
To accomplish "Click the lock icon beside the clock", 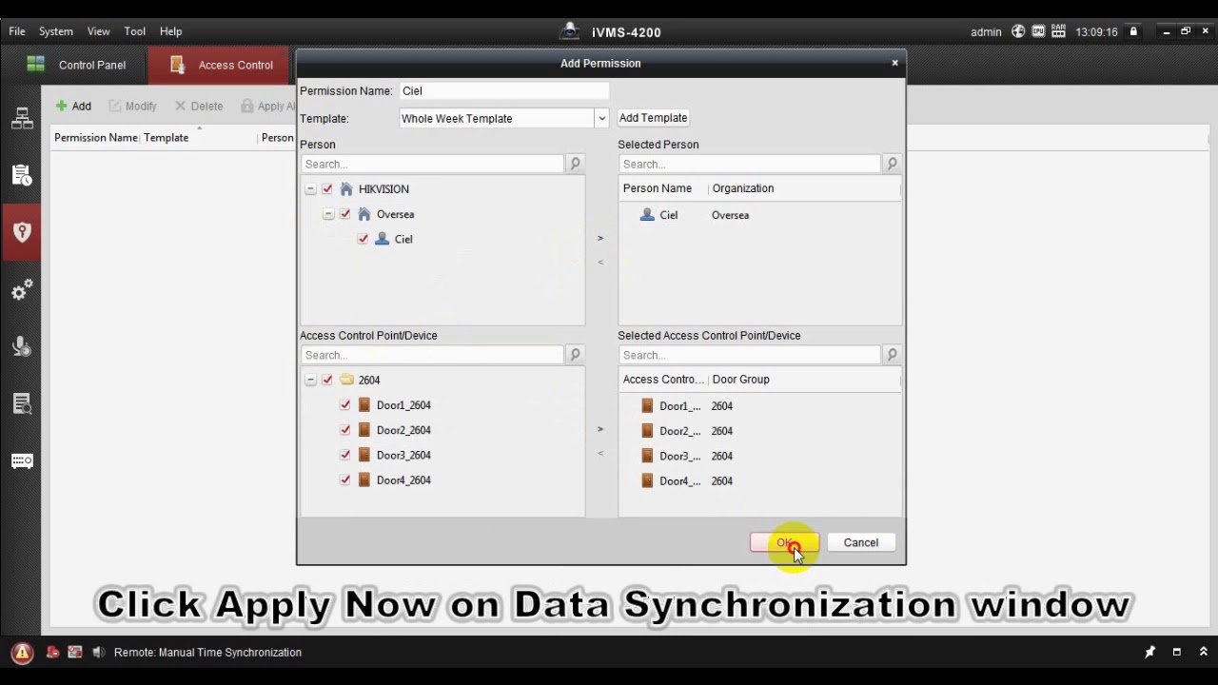I will point(1133,31).
